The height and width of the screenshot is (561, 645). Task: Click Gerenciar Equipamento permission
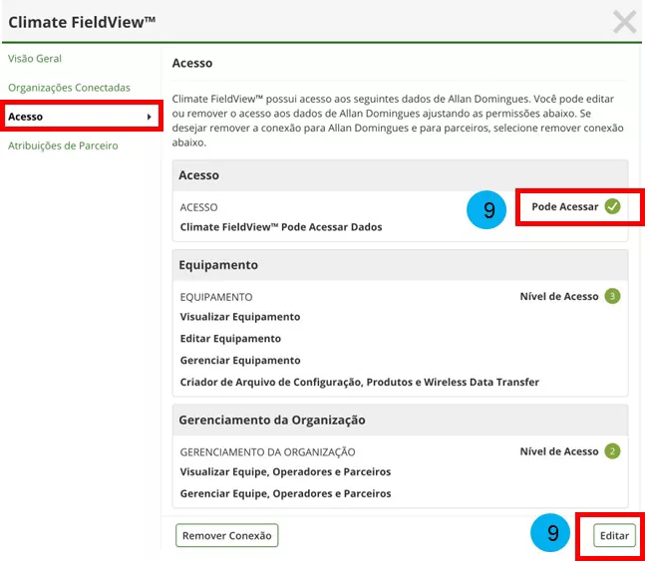coord(240,361)
